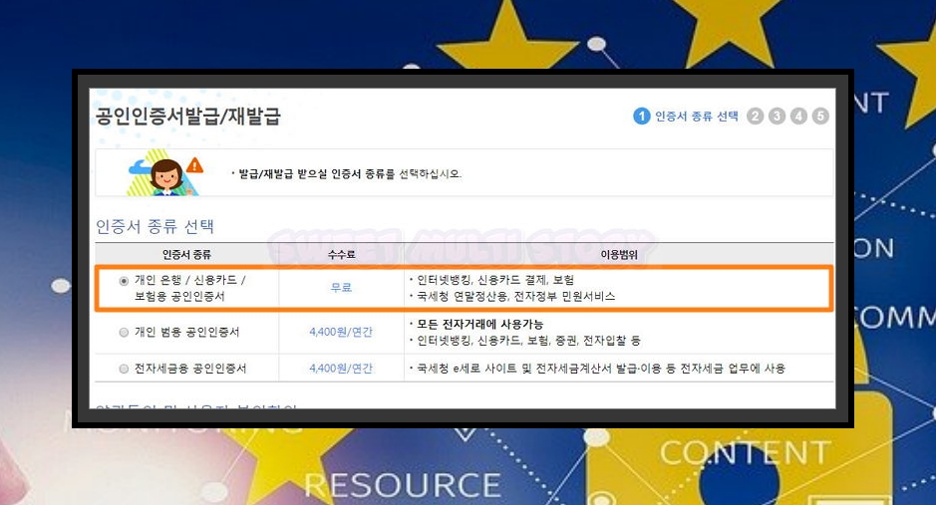Click 4,400원/연간 fee for 개인 범용 공인인증서
The height and width of the screenshot is (505, 936).
(x=341, y=332)
